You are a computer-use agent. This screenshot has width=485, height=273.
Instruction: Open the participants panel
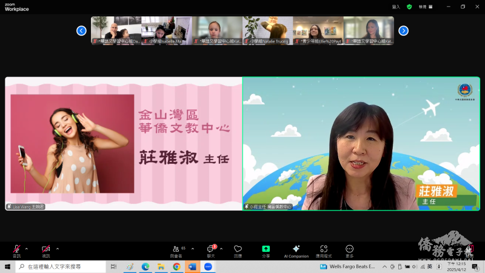coord(177,249)
